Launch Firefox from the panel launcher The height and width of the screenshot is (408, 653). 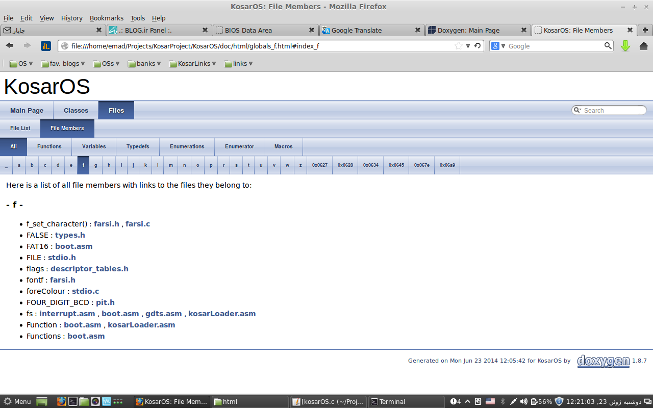click(62, 401)
